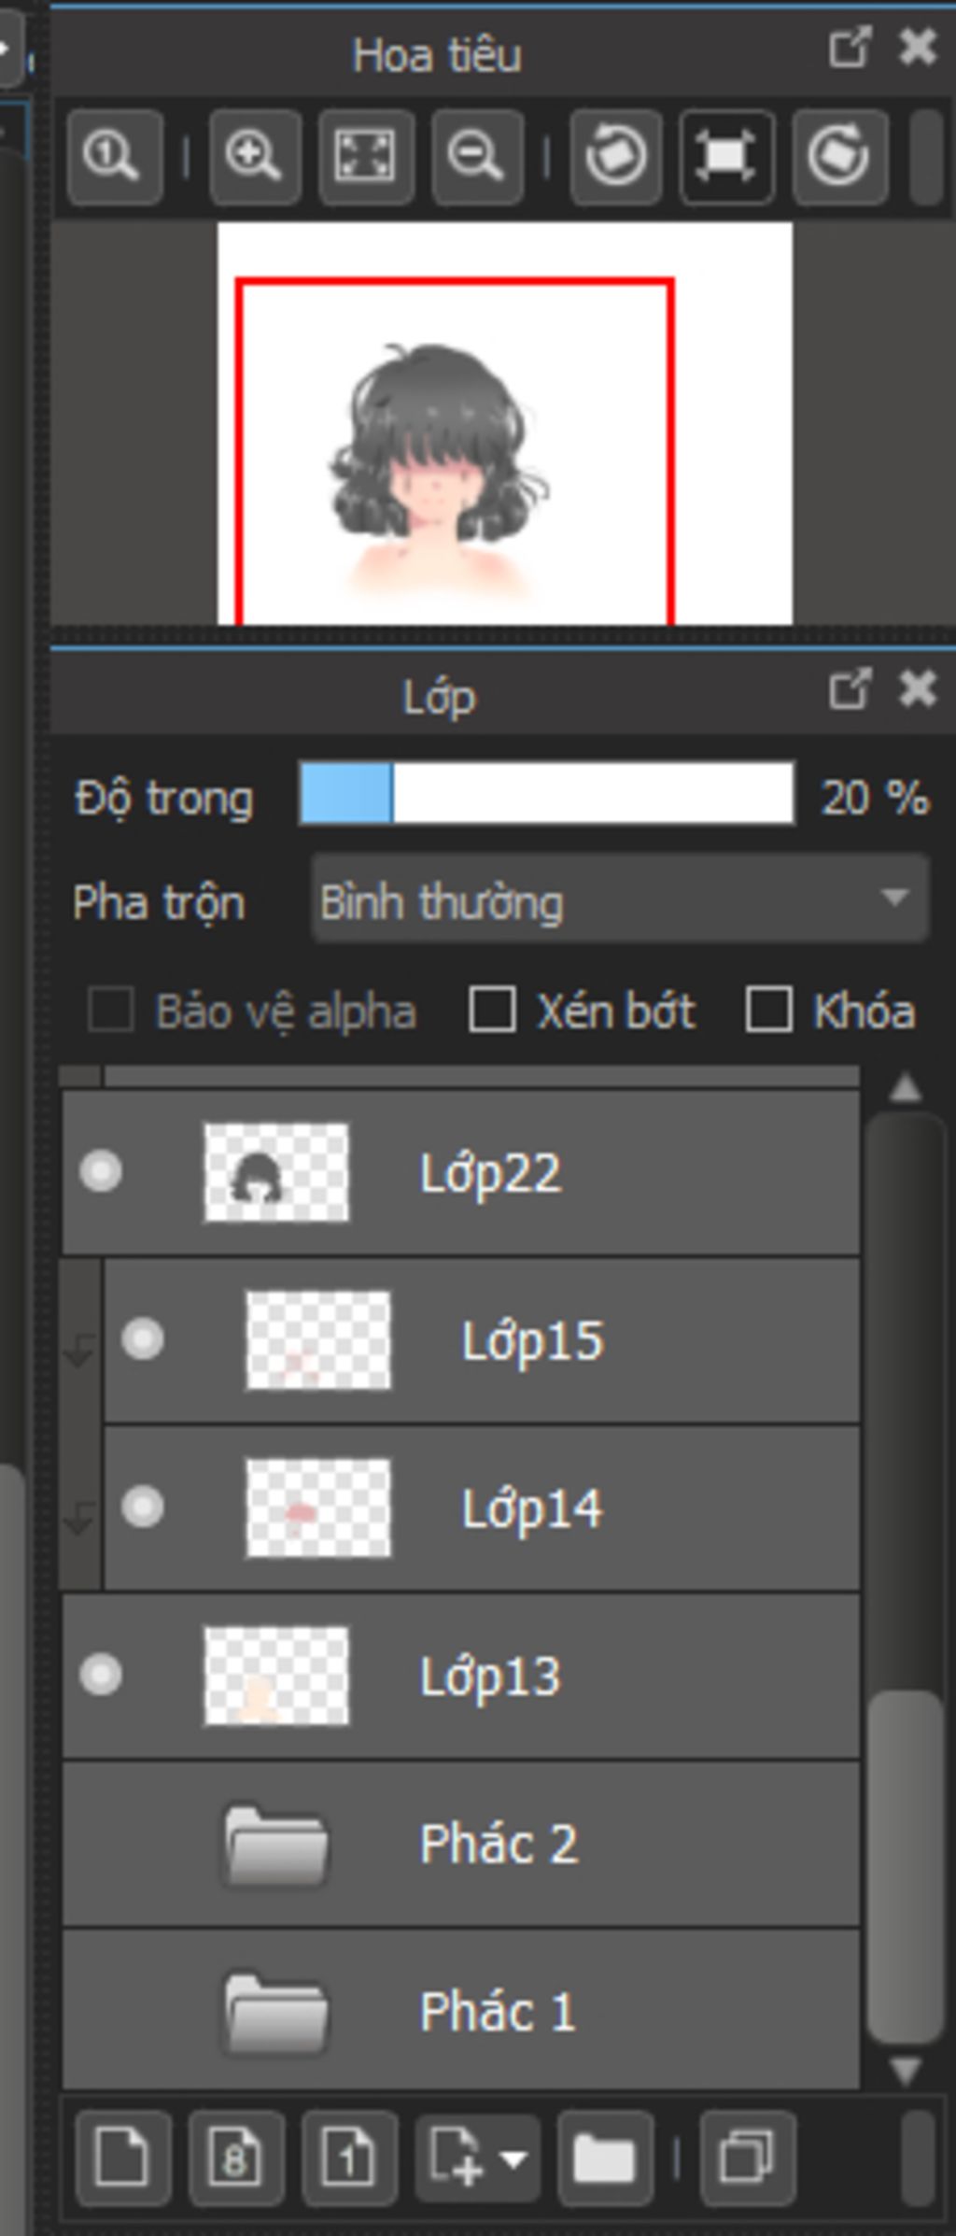This screenshot has height=2236, width=956.
Task: Click the zoom out magnifier icon
Action: click(x=476, y=156)
